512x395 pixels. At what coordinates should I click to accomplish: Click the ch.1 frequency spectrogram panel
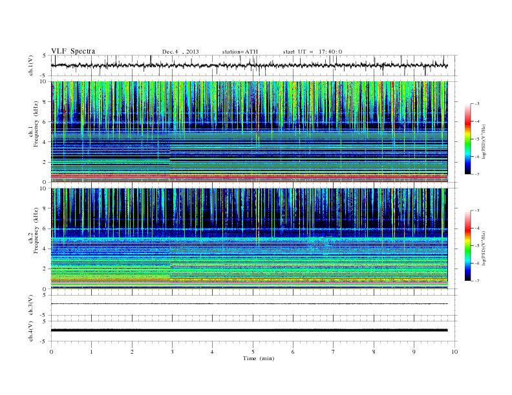point(249,132)
